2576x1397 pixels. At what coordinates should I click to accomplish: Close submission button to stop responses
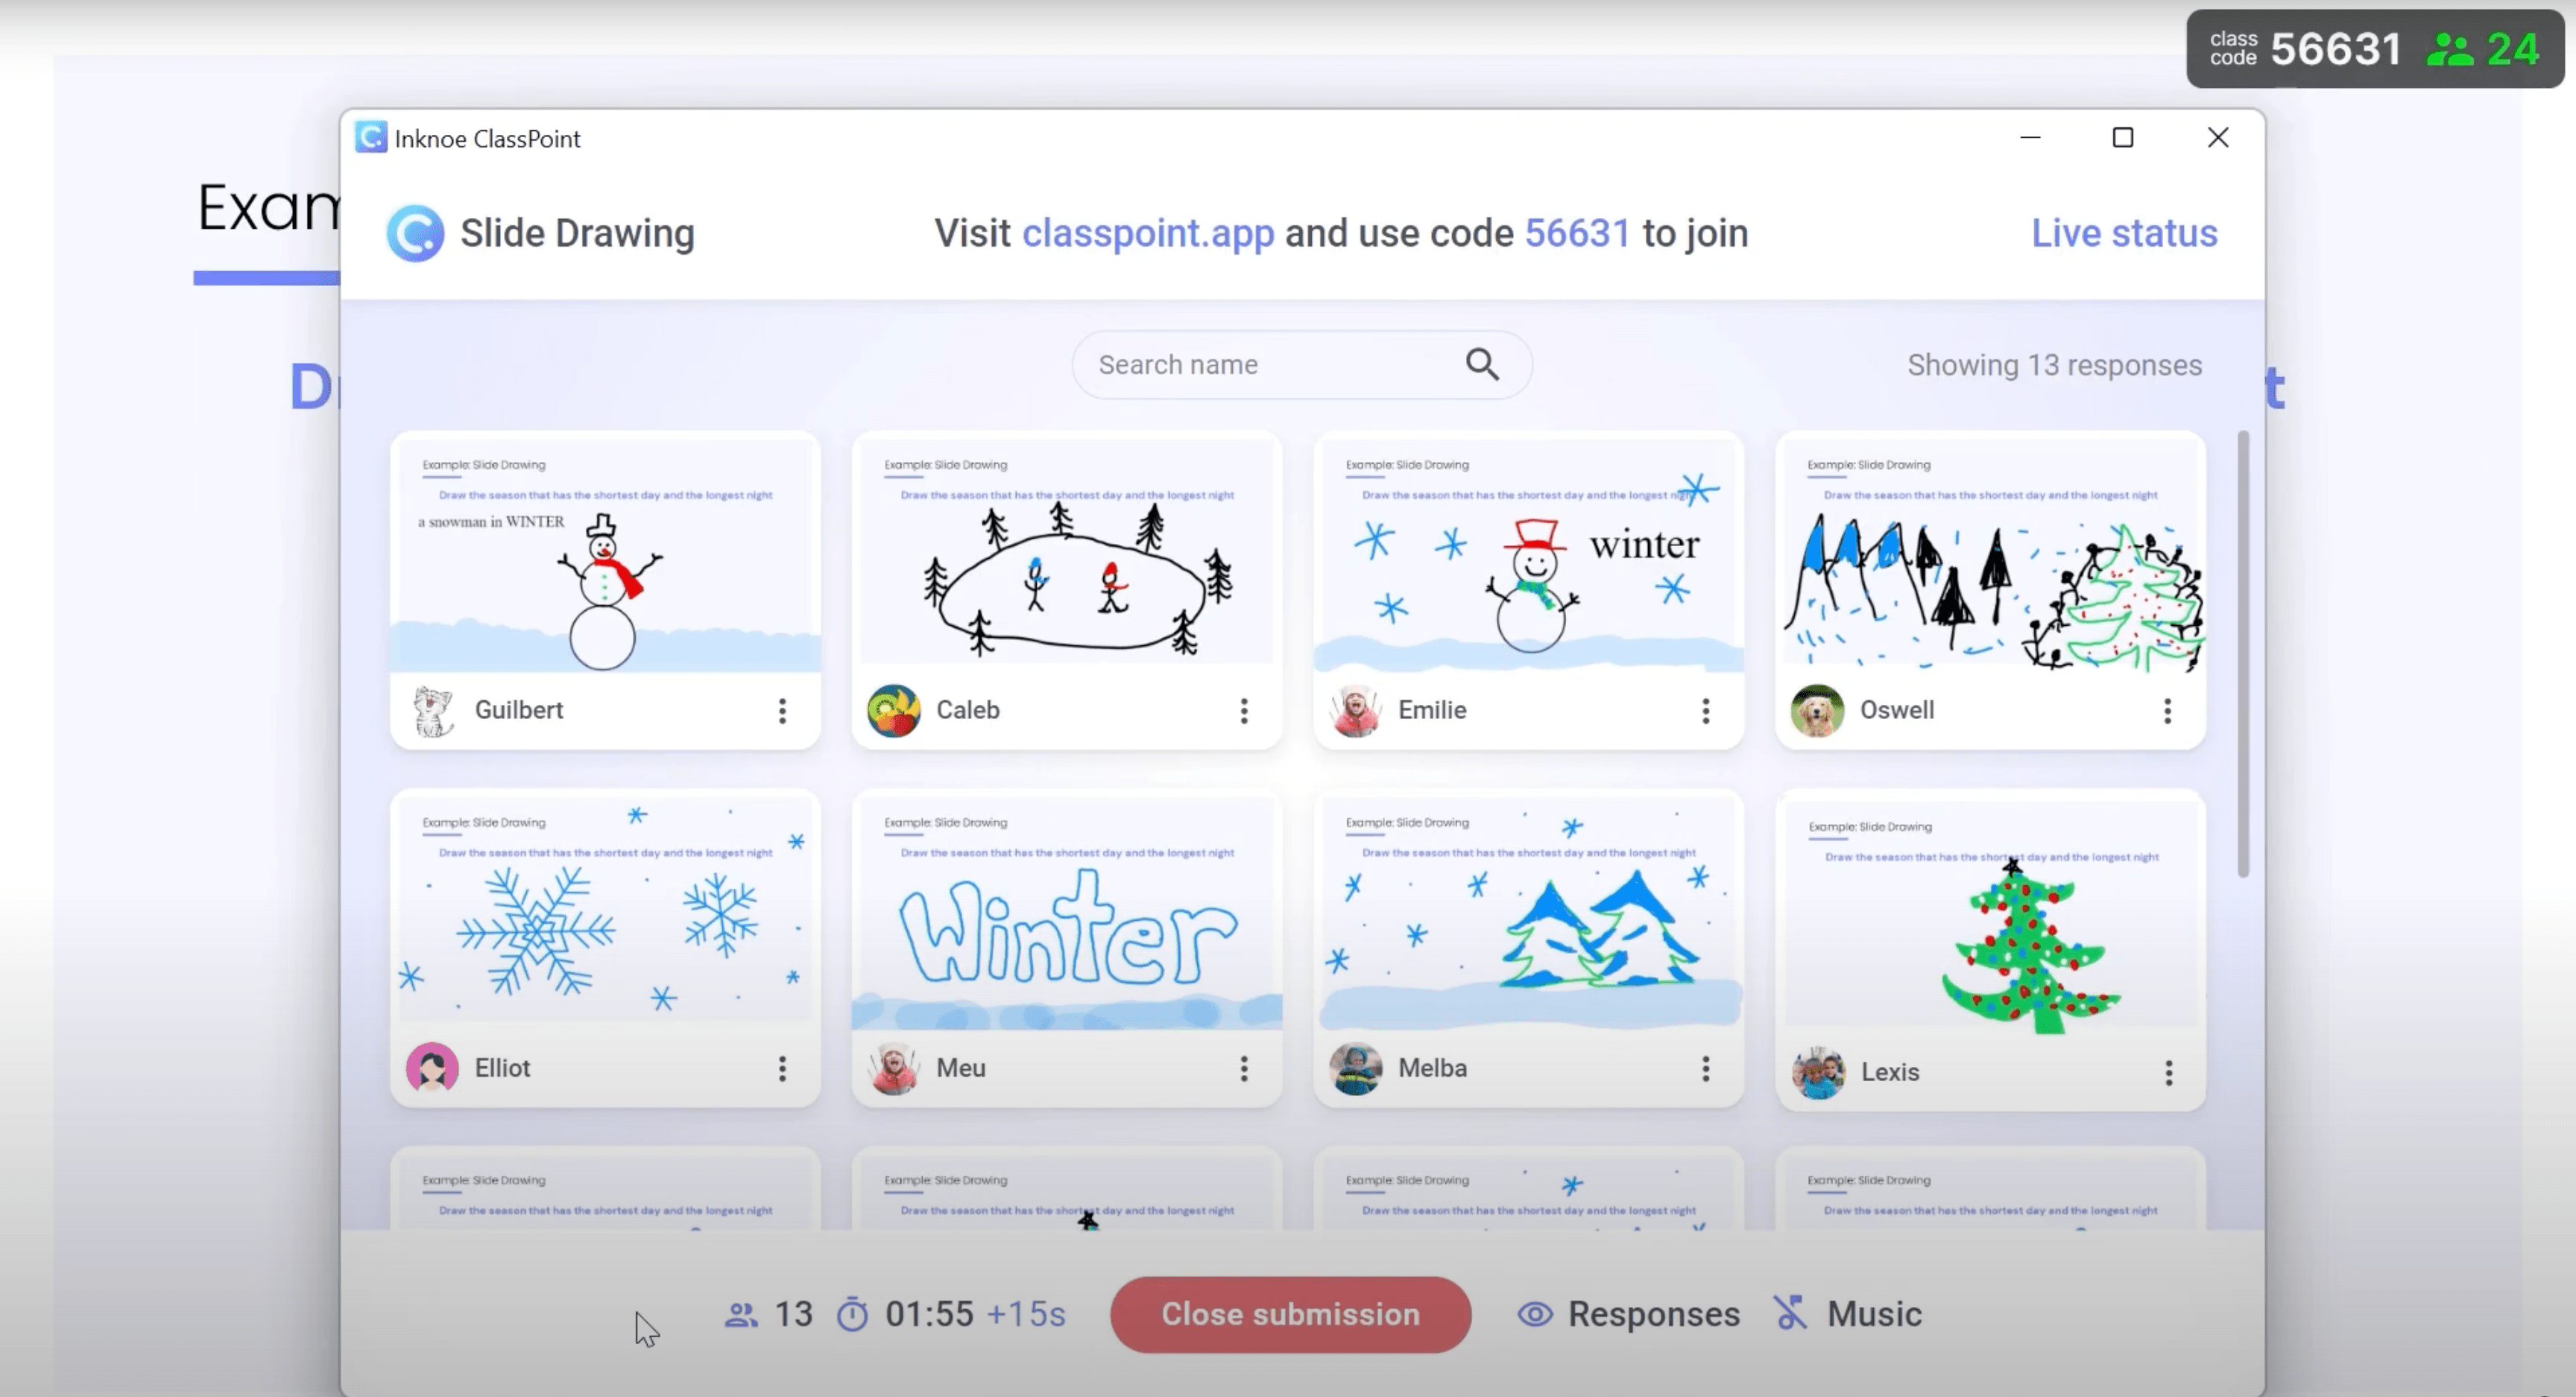point(1289,1314)
